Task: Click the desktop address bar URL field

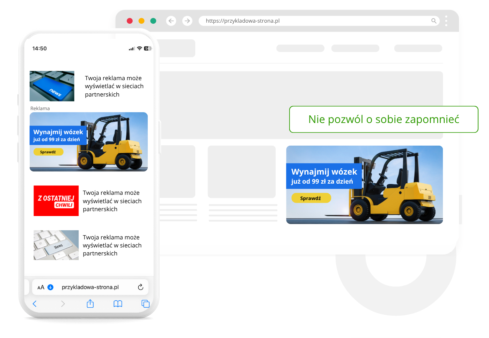Action: [x=314, y=21]
